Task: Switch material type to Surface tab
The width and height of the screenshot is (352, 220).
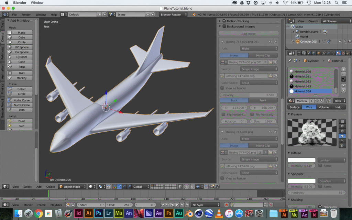Action: [295, 107]
